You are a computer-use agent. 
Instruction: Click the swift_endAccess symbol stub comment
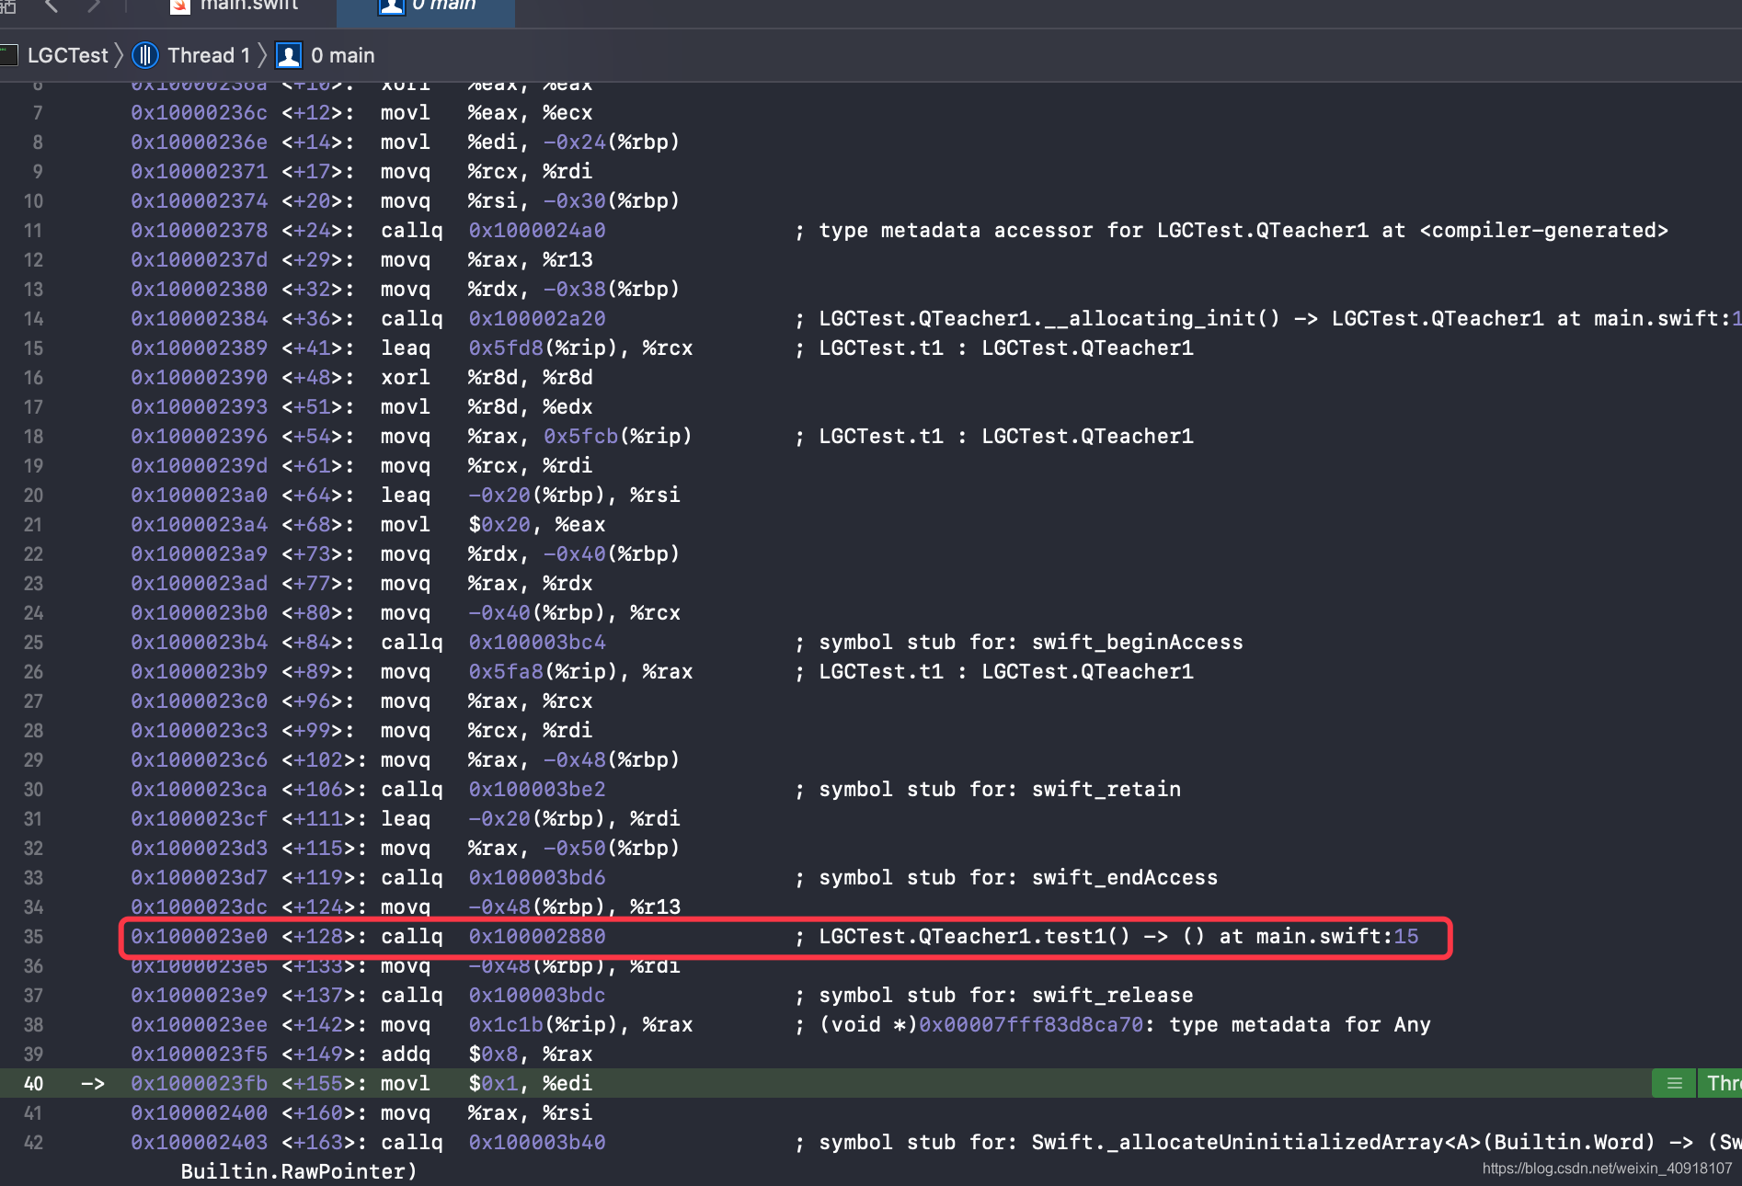point(1018,878)
